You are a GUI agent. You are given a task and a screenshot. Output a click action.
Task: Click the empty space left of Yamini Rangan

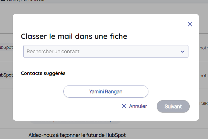(x=40, y=91)
